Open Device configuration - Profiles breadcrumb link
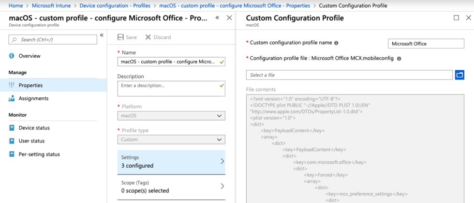The width and height of the screenshot is (474, 203). (x=115, y=5)
